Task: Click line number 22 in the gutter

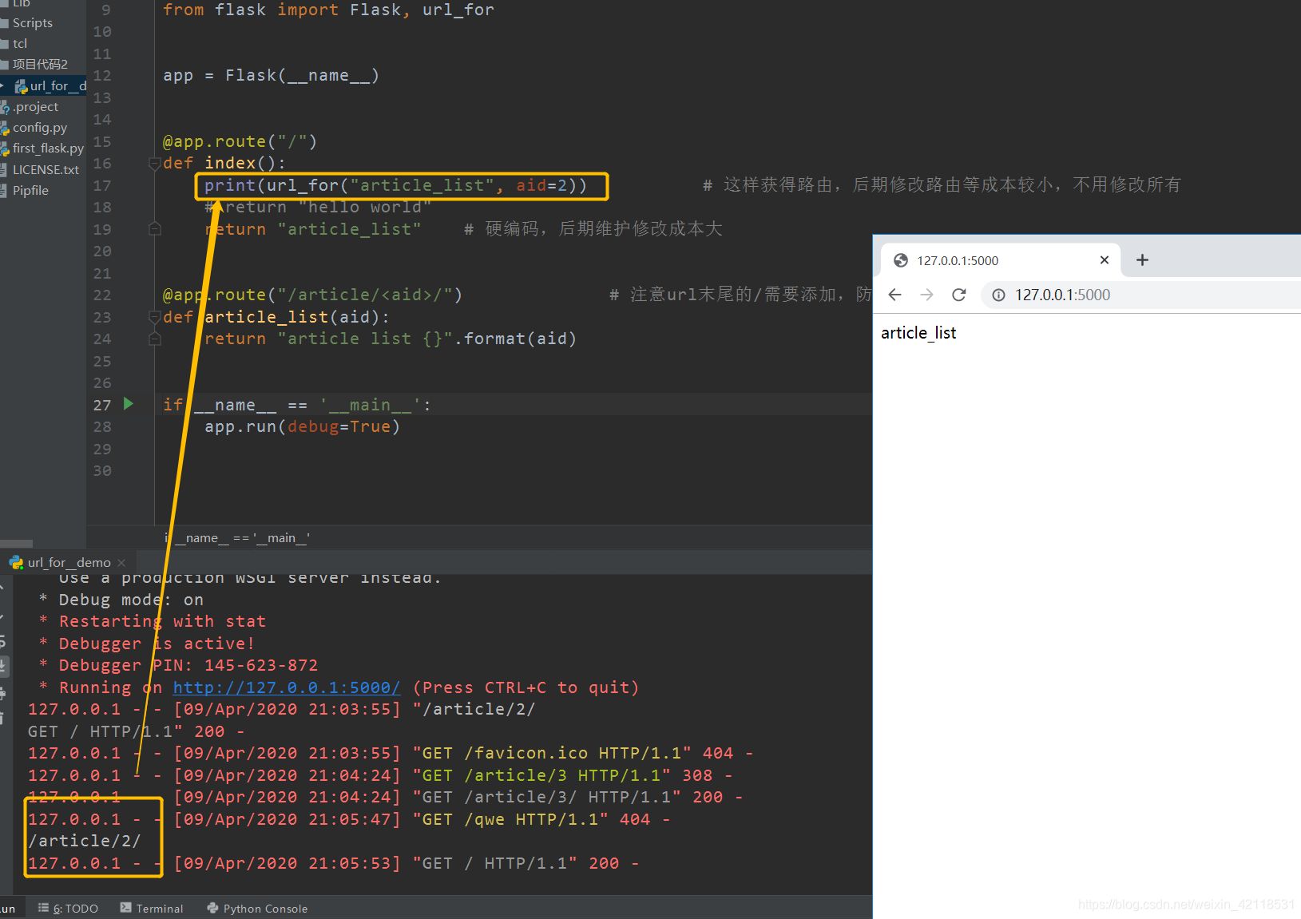Action: (102, 295)
